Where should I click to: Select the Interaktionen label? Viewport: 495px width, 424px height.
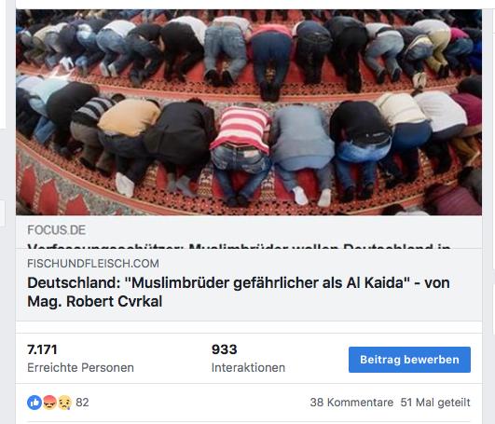[x=248, y=367]
